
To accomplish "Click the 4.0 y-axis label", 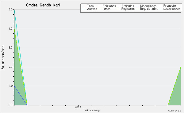I will [x=10, y=29].
